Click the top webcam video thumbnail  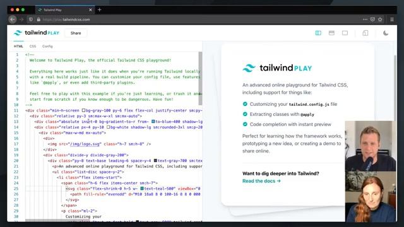pos(371,146)
